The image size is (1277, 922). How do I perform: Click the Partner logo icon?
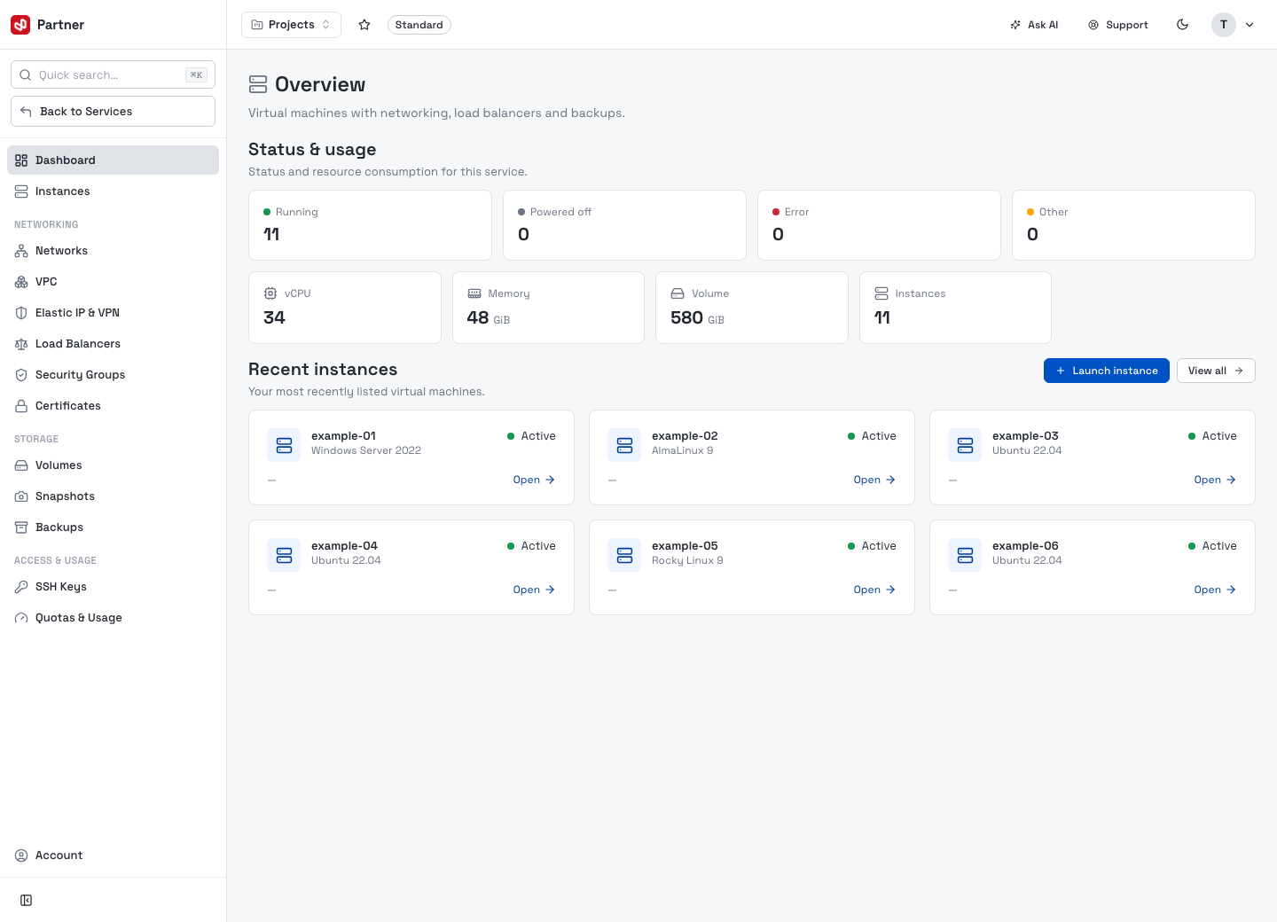point(20,25)
